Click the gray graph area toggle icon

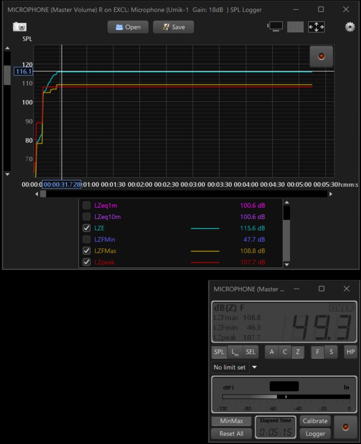coord(295,27)
